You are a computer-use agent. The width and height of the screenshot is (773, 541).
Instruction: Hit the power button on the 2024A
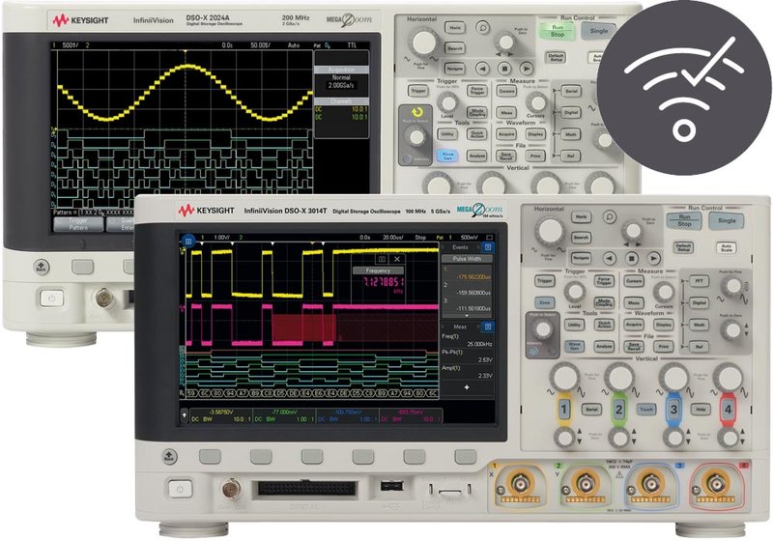[51, 299]
